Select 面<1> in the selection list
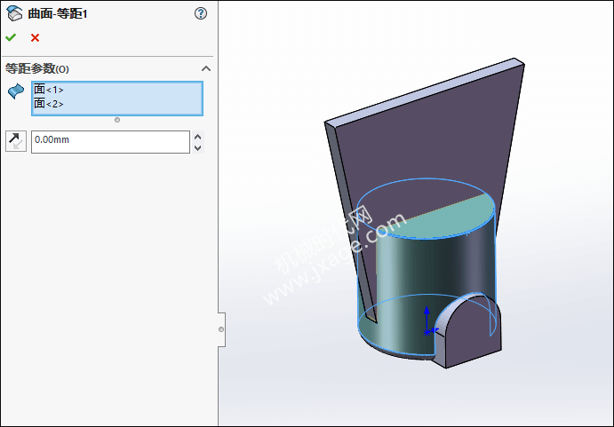614x427 pixels. (x=50, y=90)
